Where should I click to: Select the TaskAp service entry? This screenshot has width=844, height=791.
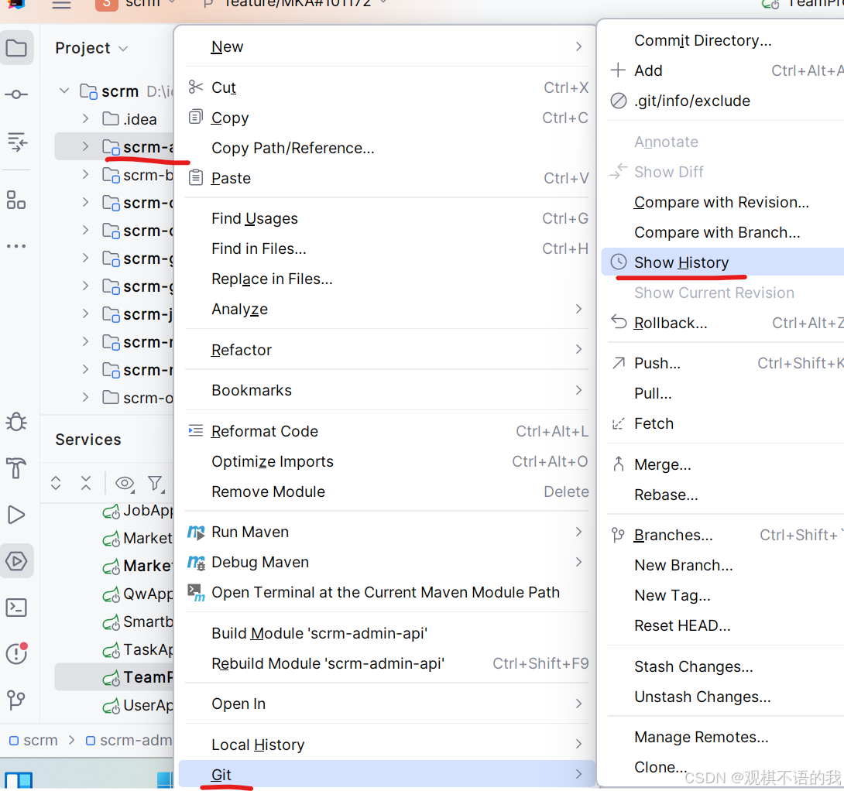pyautogui.click(x=137, y=649)
